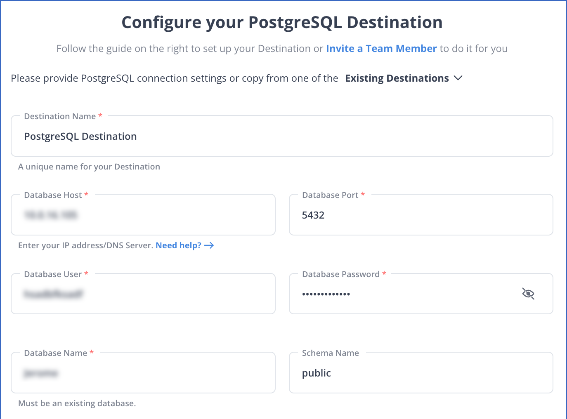Edit the Database Port field with 5432
Screen dimensions: 567x419
click(421, 215)
